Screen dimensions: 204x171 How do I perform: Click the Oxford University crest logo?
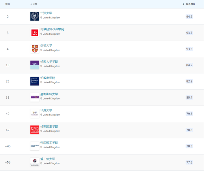pyautogui.click(x=35, y=16)
